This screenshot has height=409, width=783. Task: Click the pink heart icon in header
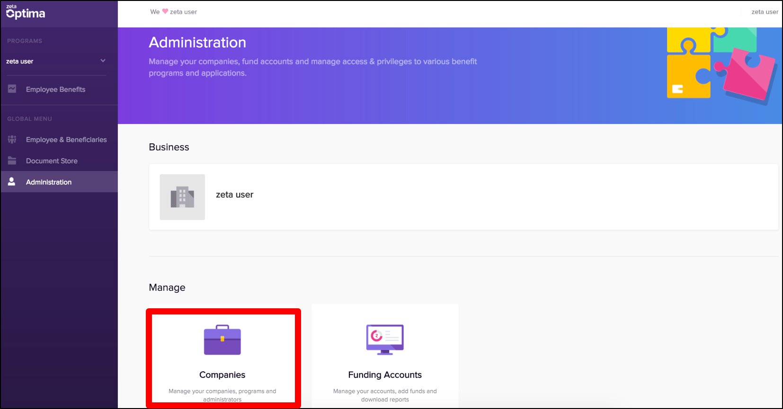pyautogui.click(x=165, y=11)
